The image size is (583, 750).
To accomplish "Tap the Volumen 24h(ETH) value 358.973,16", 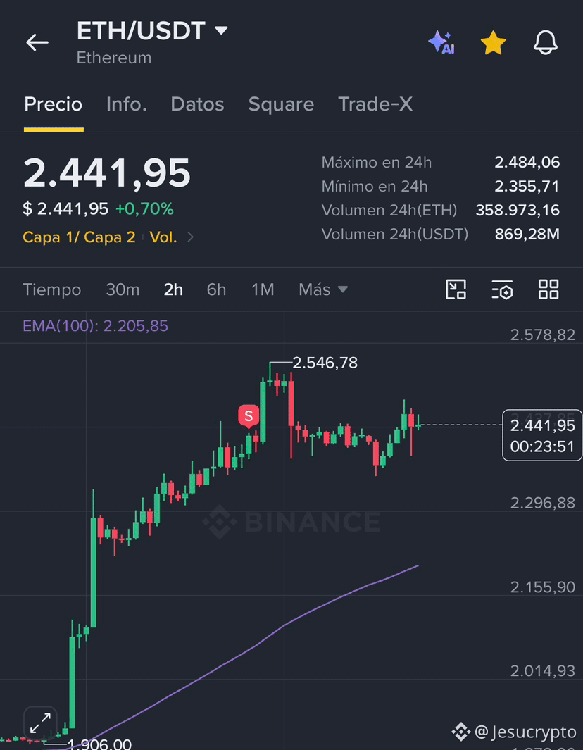I will [518, 211].
